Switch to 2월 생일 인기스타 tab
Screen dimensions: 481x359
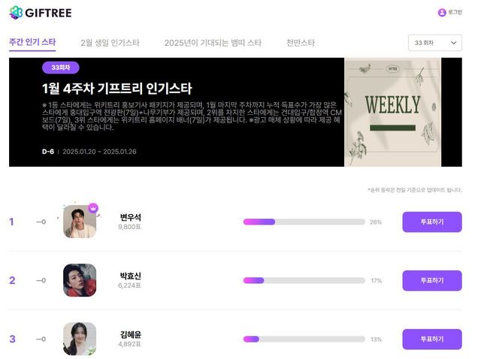click(110, 43)
